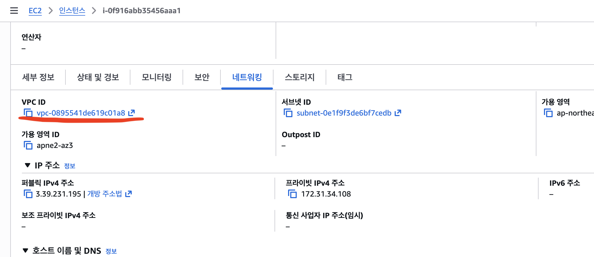Click 정보 link next to IP 주소

pyautogui.click(x=70, y=166)
